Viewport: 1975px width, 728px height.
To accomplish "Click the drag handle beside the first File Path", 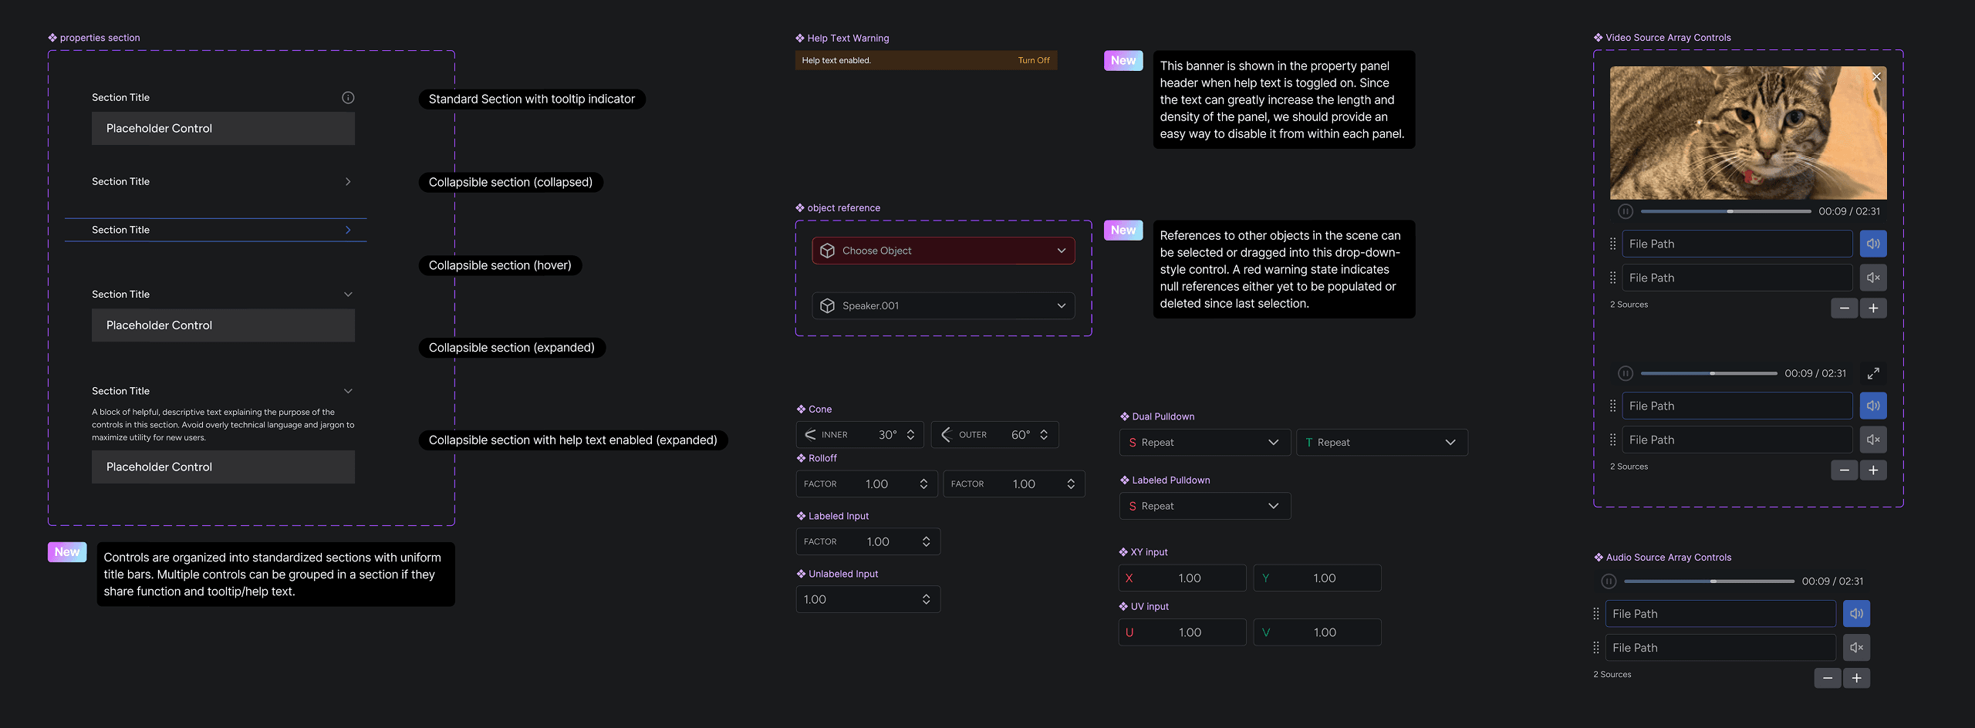I will [x=1613, y=243].
